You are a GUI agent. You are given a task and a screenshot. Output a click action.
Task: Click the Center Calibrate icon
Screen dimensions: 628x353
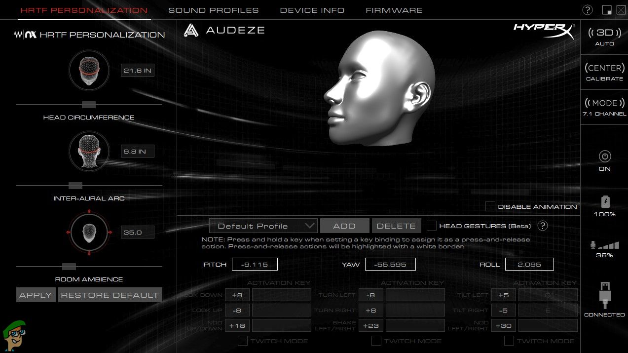coord(604,68)
